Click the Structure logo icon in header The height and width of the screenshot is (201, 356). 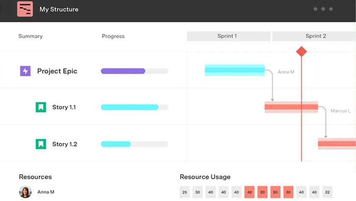25,9
